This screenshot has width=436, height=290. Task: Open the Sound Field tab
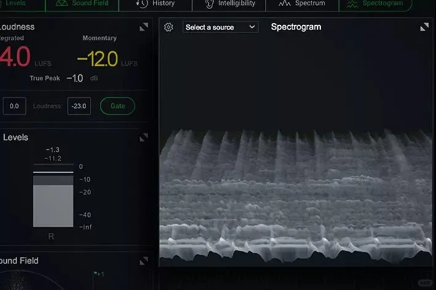82,4
